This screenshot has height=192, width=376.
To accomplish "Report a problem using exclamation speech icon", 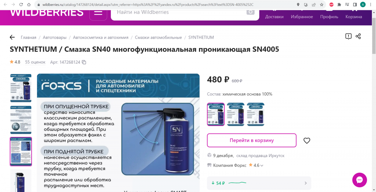I will click(x=348, y=36).
